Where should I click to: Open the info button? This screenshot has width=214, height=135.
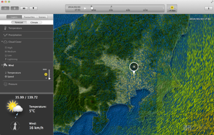(209, 8)
